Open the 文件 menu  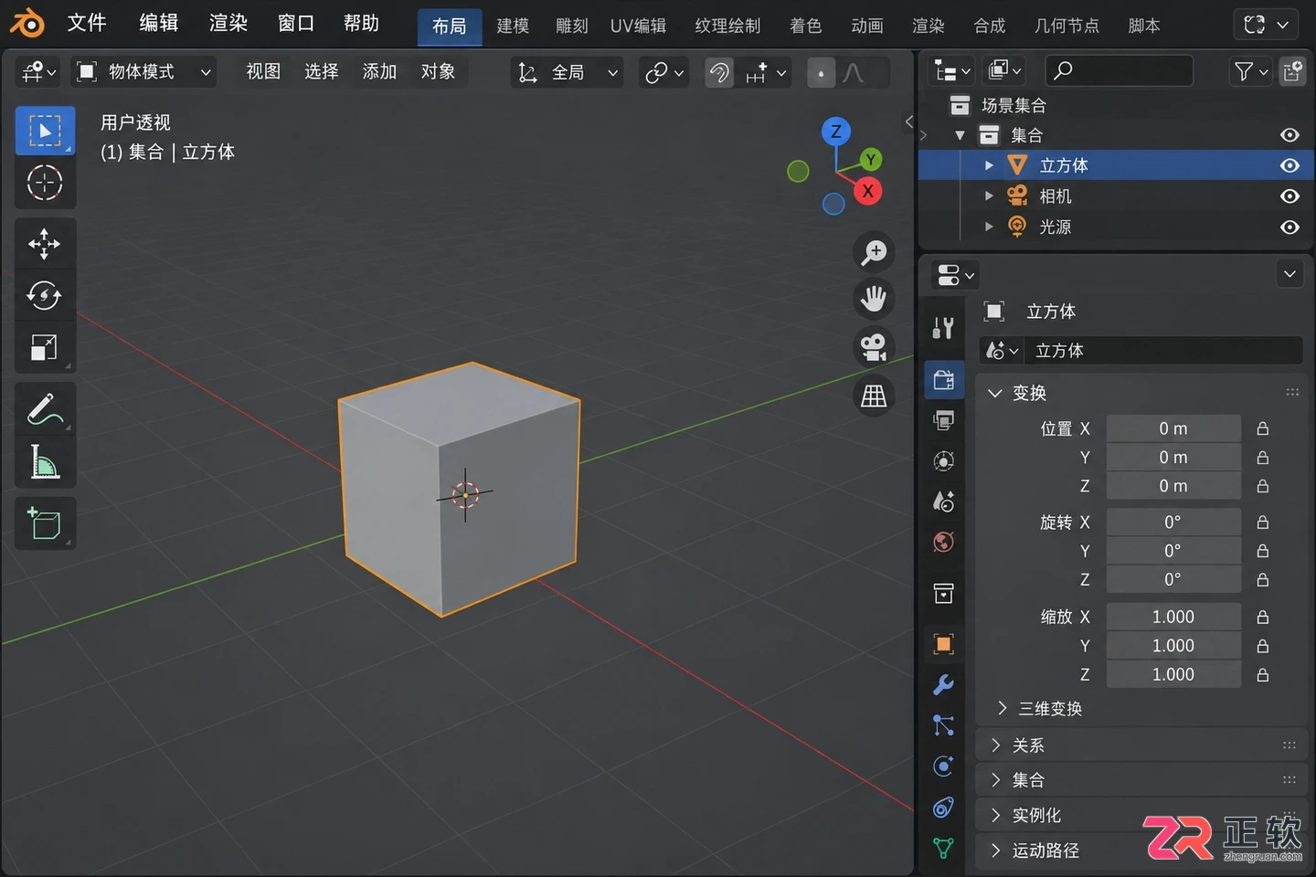[87, 23]
